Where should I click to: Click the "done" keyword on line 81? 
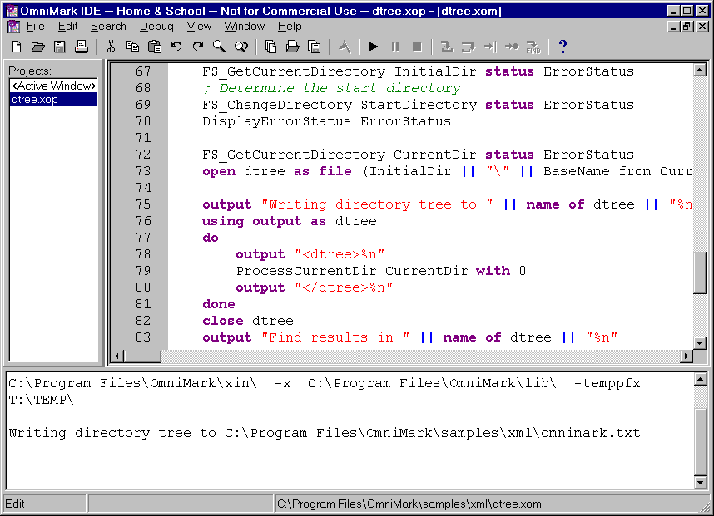click(219, 304)
